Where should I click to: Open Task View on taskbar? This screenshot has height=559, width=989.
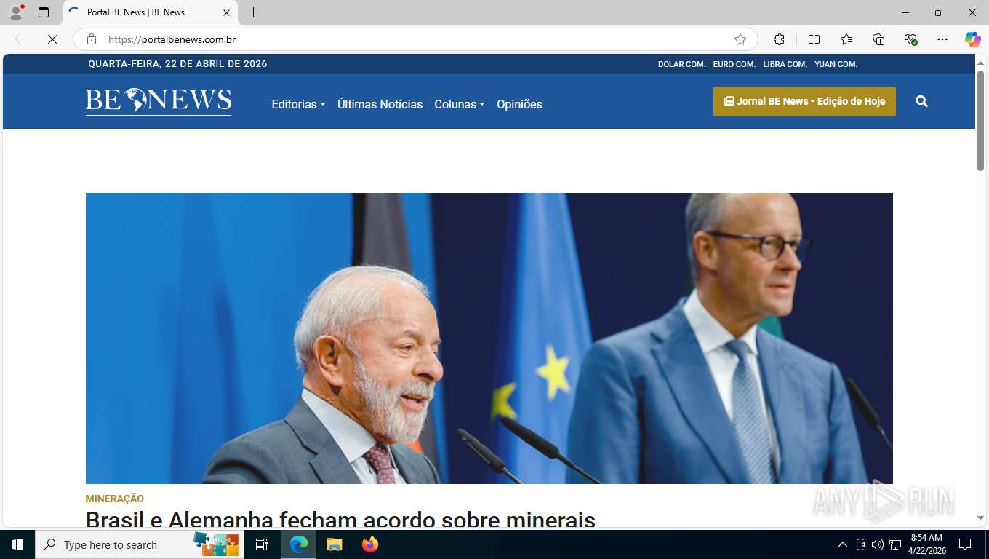point(262,544)
